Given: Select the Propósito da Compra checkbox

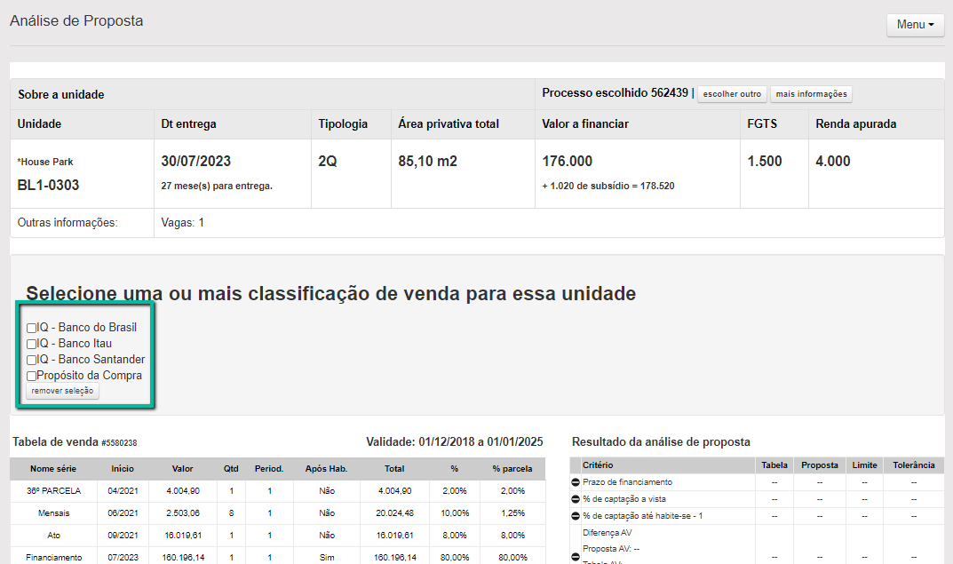Looking at the screenshot, I should click(32, 376).
